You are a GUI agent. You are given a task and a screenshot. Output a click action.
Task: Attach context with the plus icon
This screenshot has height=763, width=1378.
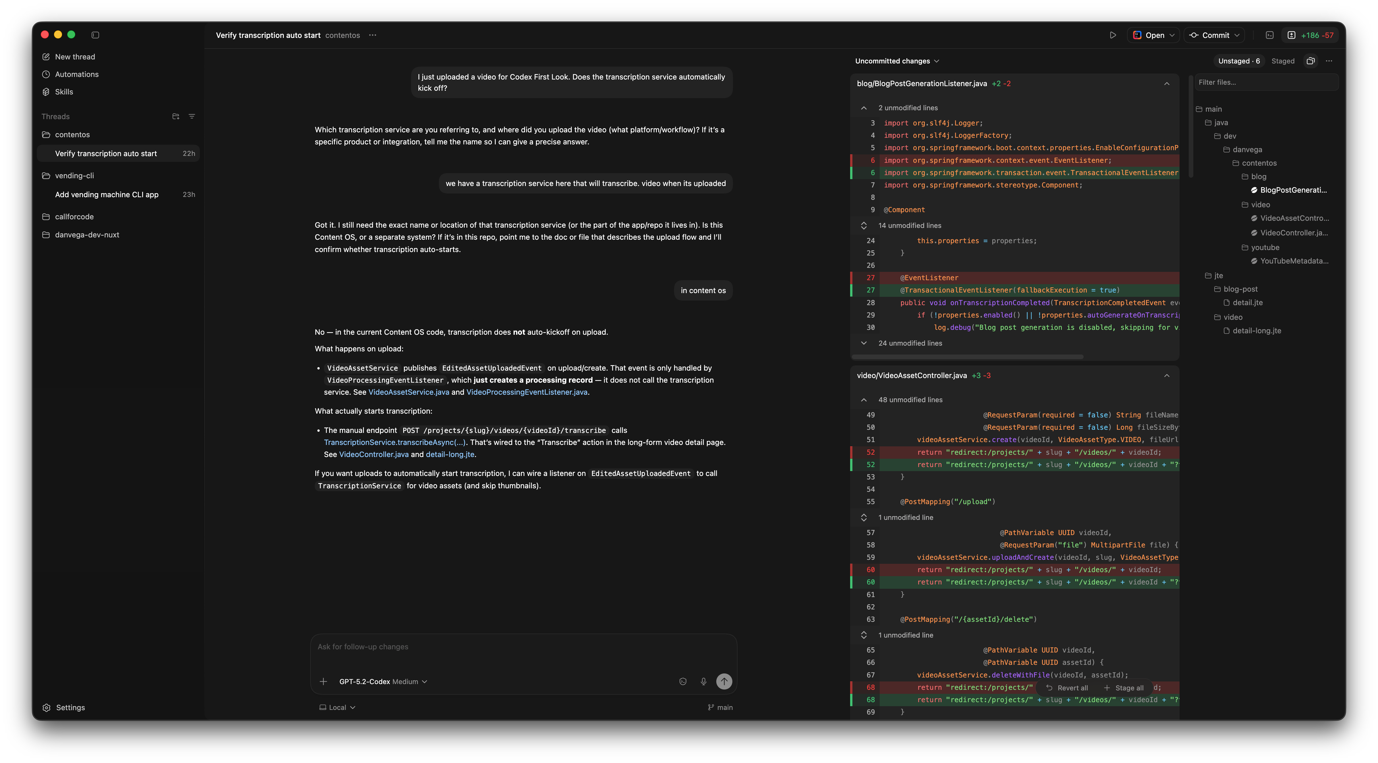point(324,681)
